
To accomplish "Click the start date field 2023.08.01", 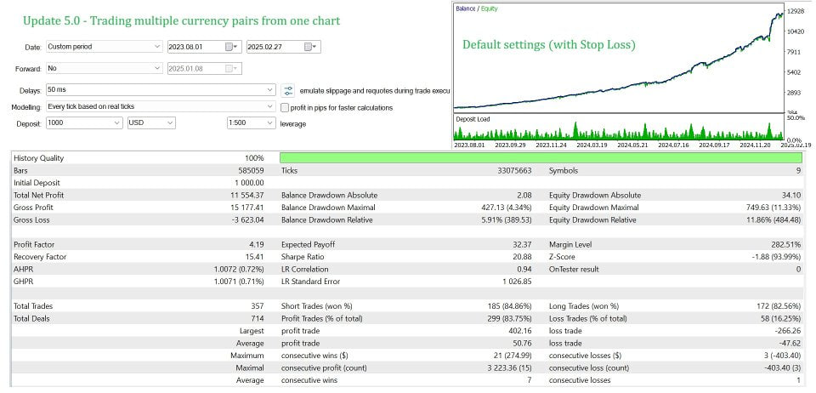I will (194, 47).
